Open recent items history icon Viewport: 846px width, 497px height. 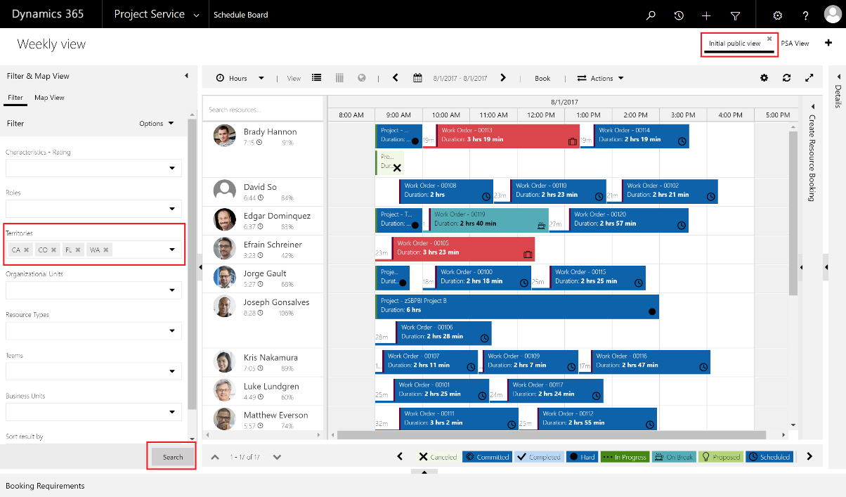click(x=679, y=15)
